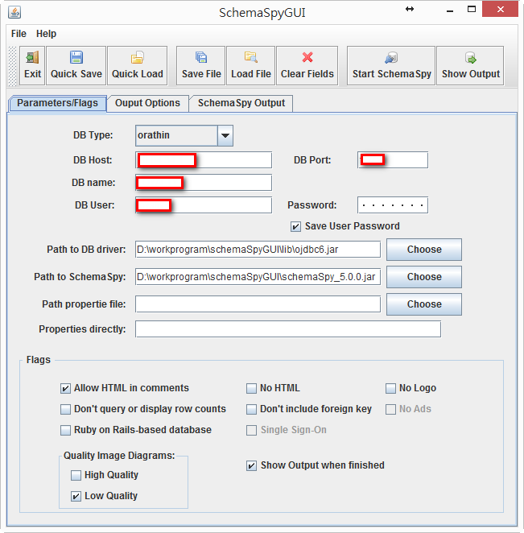524x533 pixels.
Task: Click the DB Host input field
Action: pos(204,159)
